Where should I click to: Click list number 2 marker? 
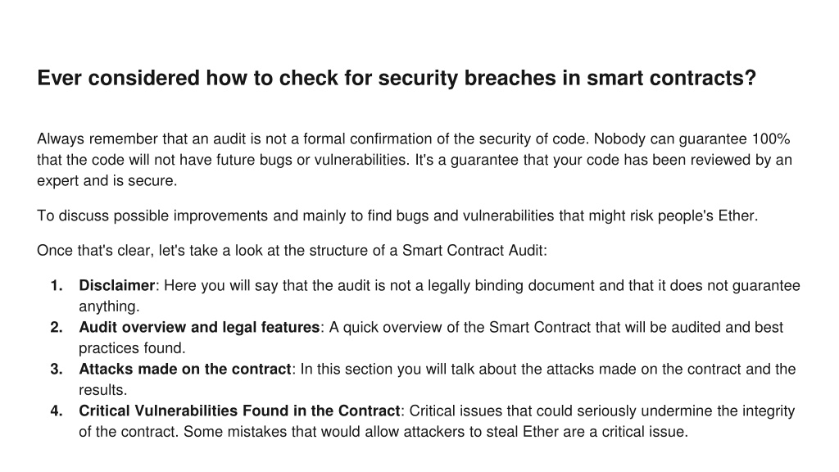(x=57, y=327)
